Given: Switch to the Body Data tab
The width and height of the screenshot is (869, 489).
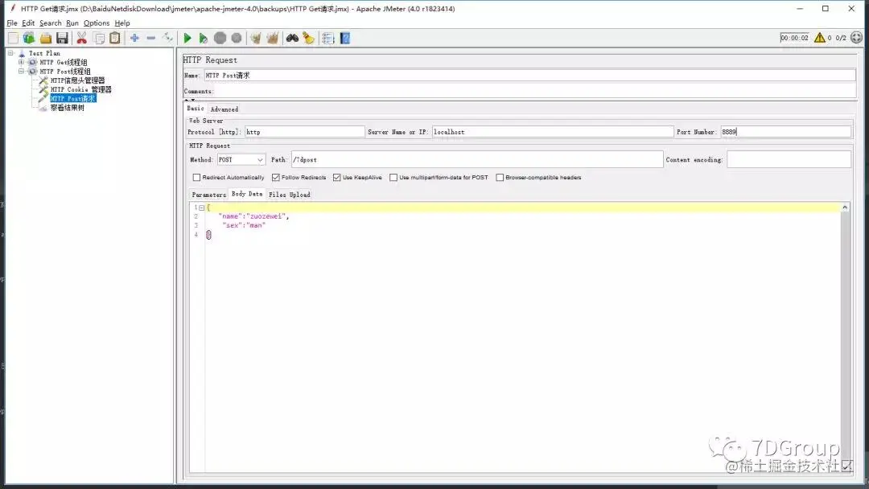Looking at the screenshot, I should [x=247, y=194].
